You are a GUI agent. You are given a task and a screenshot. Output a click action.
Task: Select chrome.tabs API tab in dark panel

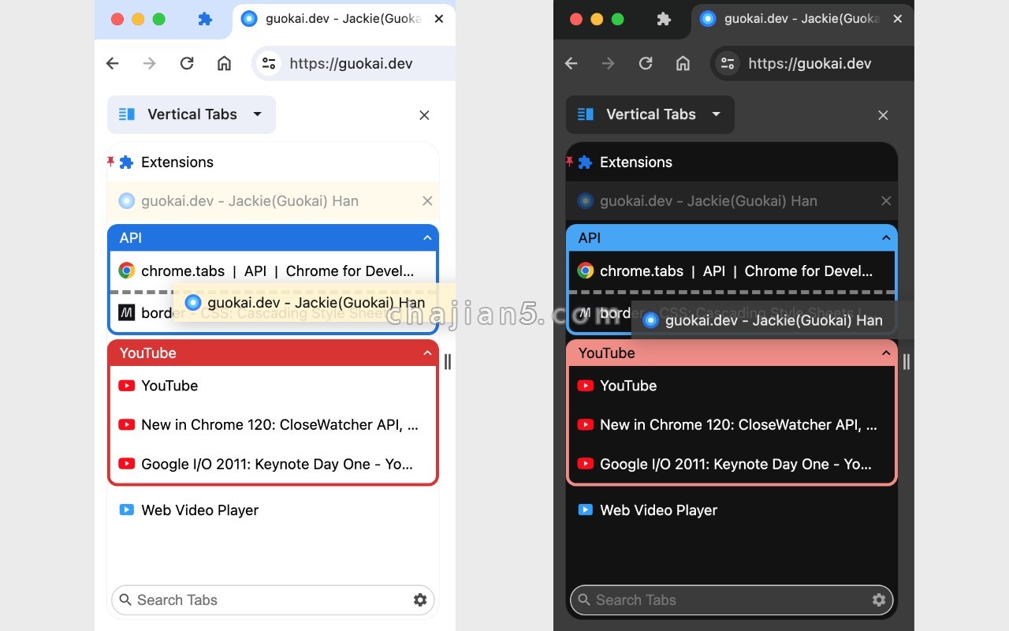tap(732, 271)
